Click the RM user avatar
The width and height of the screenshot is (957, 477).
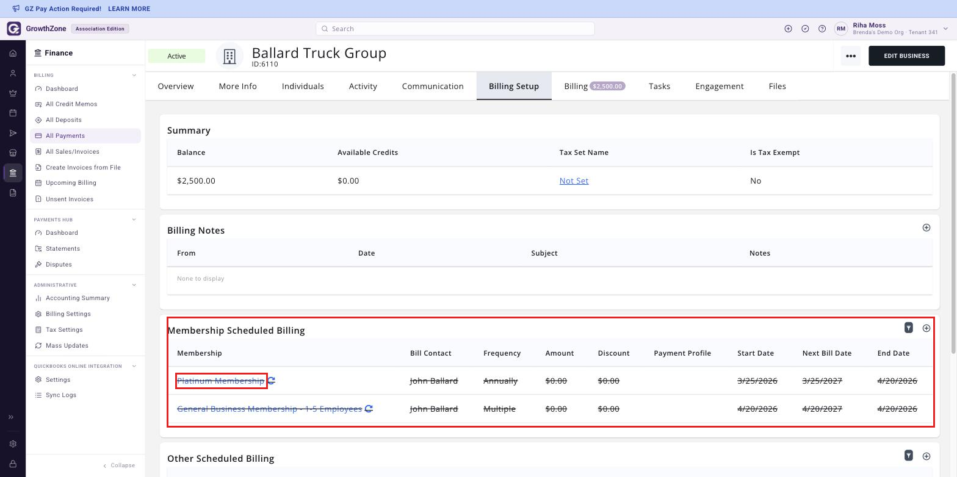coord(841,29)
